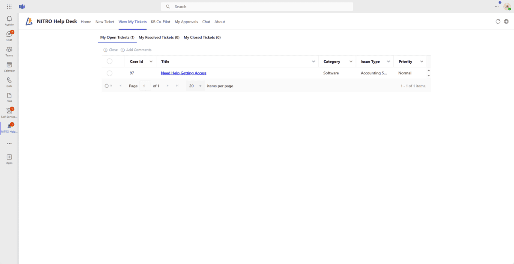Switch to the My Resolved Tickets tab

coord(159,37)
